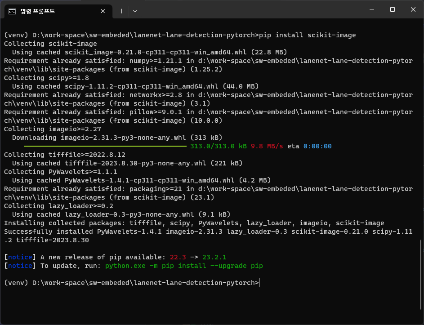
Task: Click the 'python.exe -m pip install --upgrade pip' command
Action: coord(184,266)
